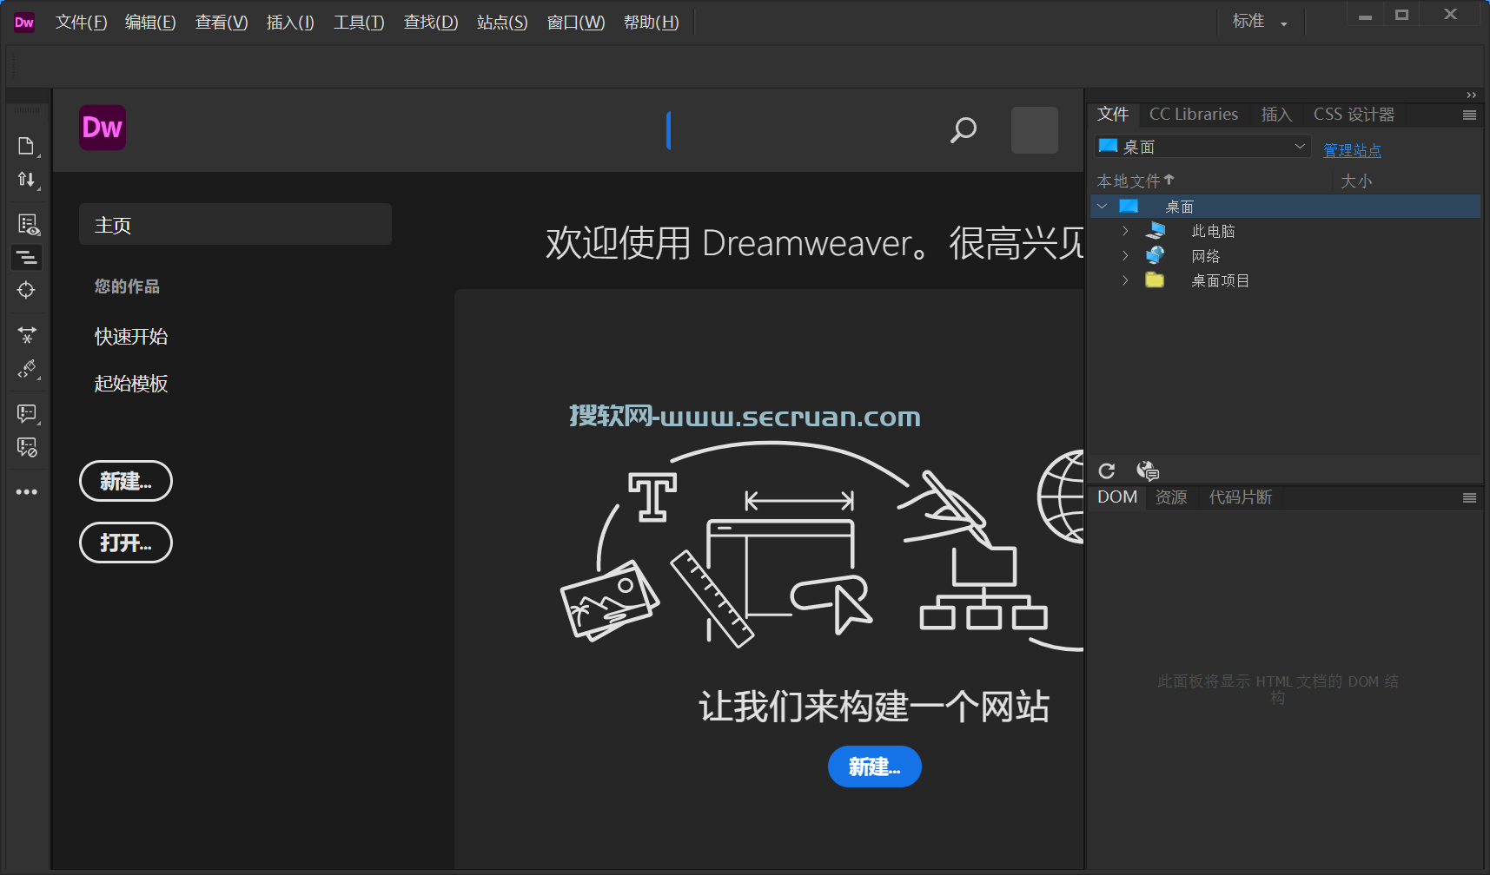The image size is (1490, 875).
Task: Open the File Management arrows icon
Action: [26, 180]
